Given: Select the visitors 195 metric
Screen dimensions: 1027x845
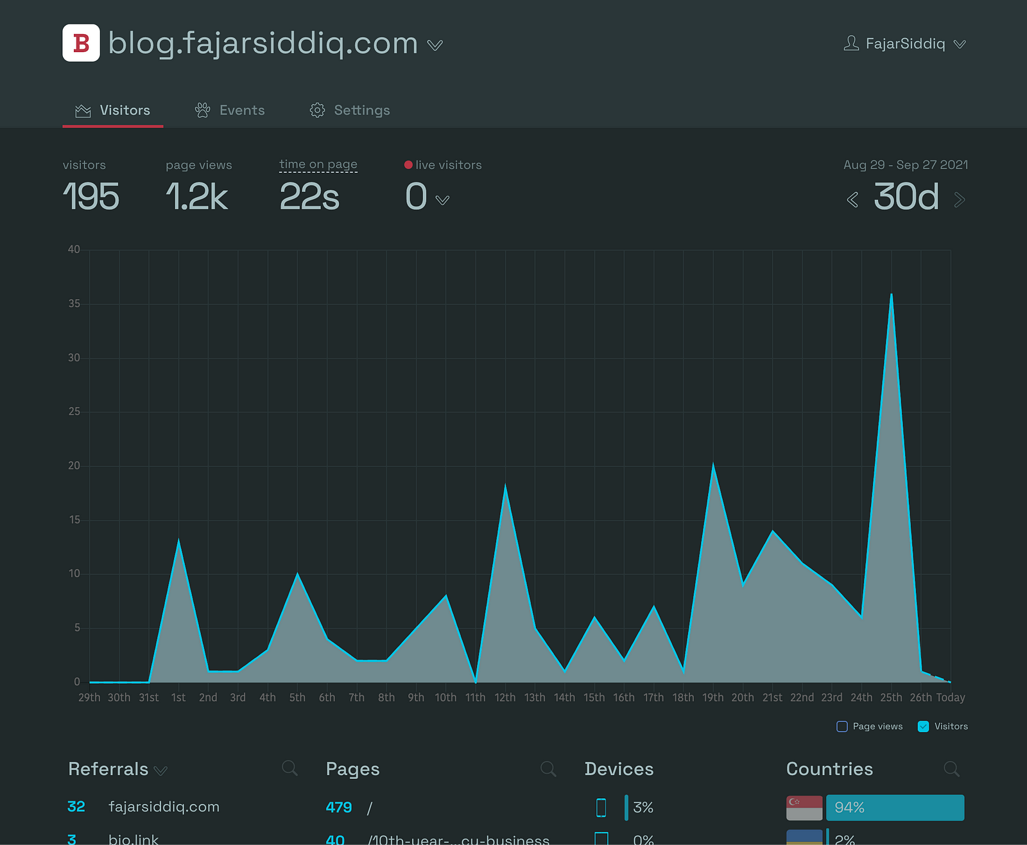Looking at the screenshot, I should point(91,187).
